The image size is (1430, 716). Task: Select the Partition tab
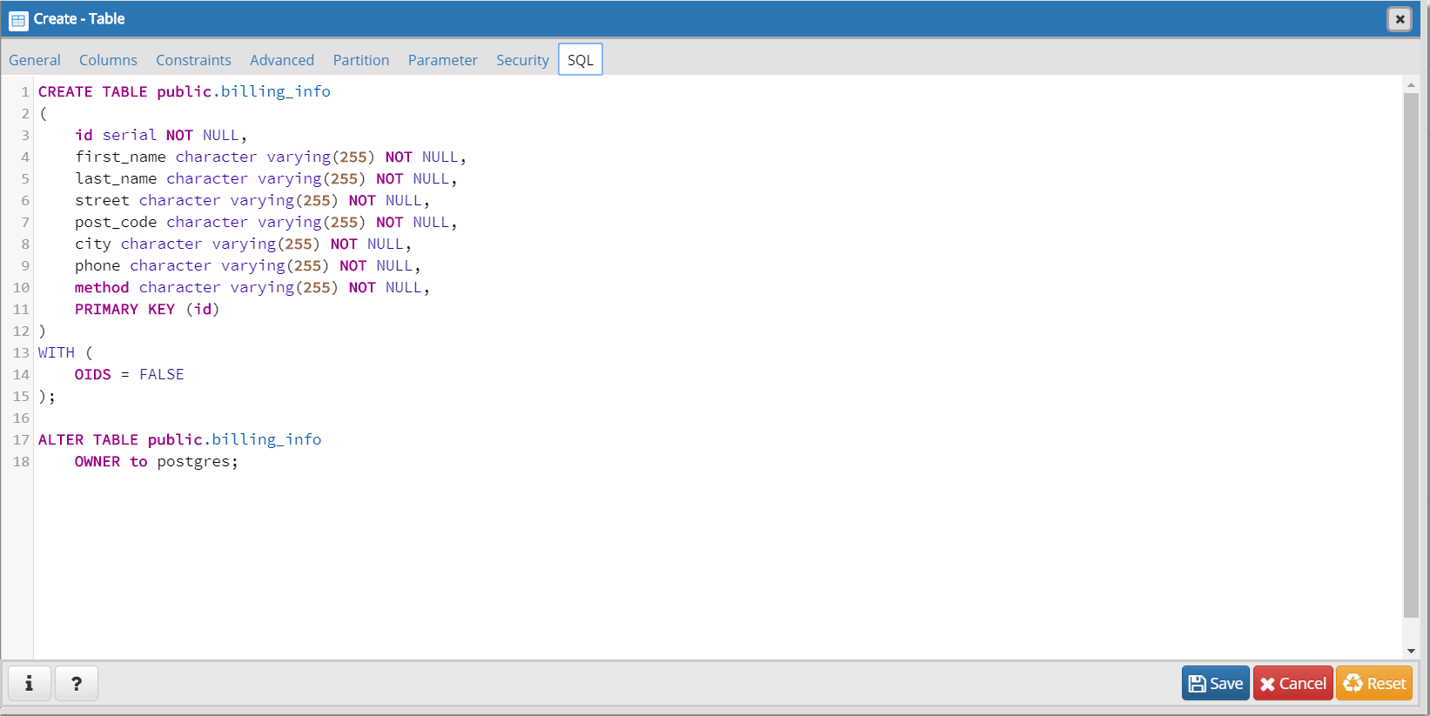(x=361, y=60)
